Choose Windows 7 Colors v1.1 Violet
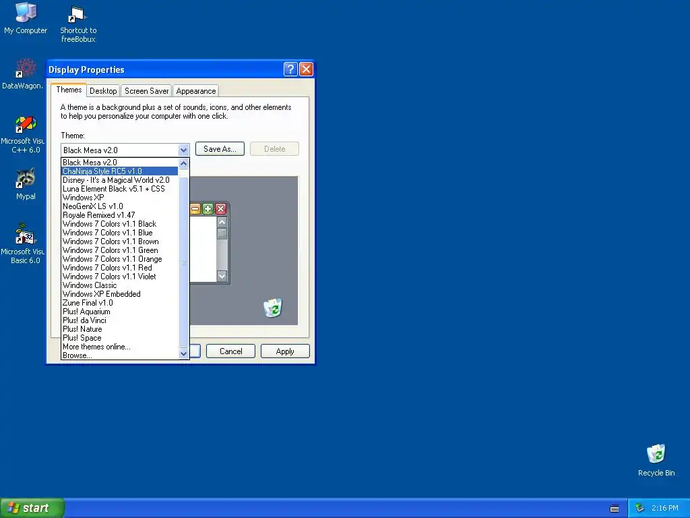 click(120, 277)
